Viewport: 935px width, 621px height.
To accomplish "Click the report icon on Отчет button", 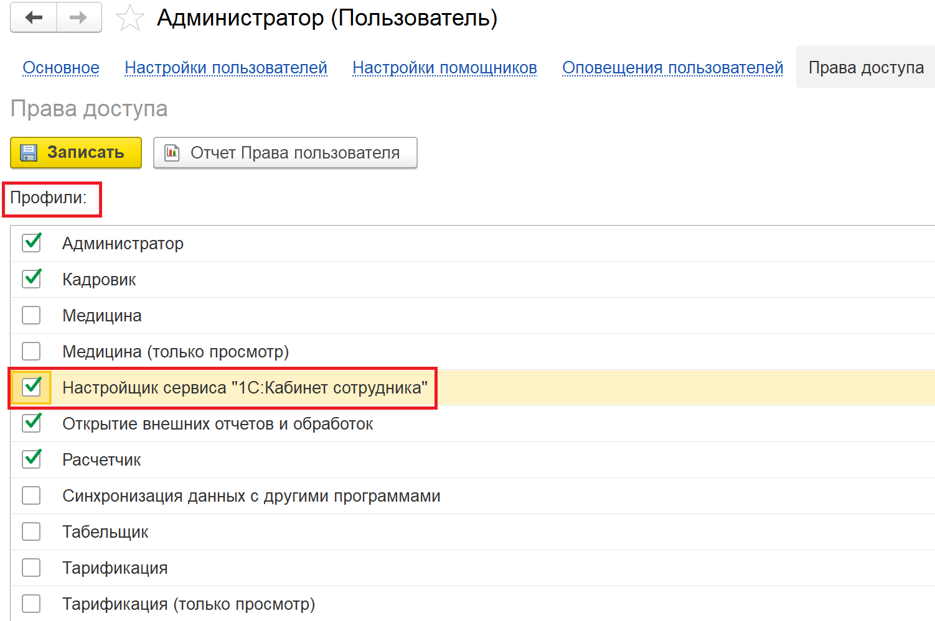I will [172, 153].
